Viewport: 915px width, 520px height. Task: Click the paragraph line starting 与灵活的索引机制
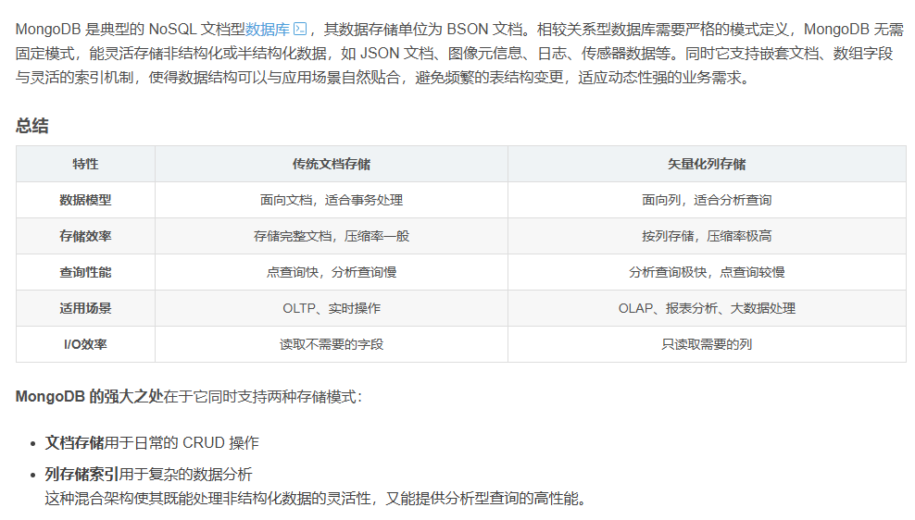[x=382, y=78]
